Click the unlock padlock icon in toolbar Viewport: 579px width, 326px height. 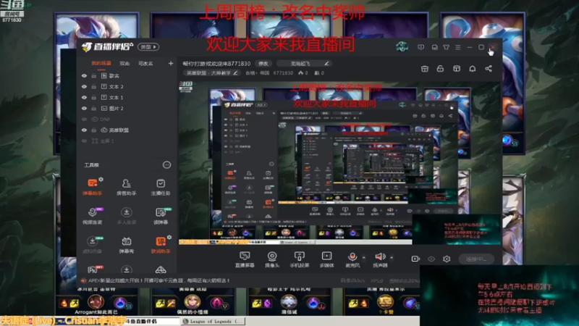pos(440,69)
